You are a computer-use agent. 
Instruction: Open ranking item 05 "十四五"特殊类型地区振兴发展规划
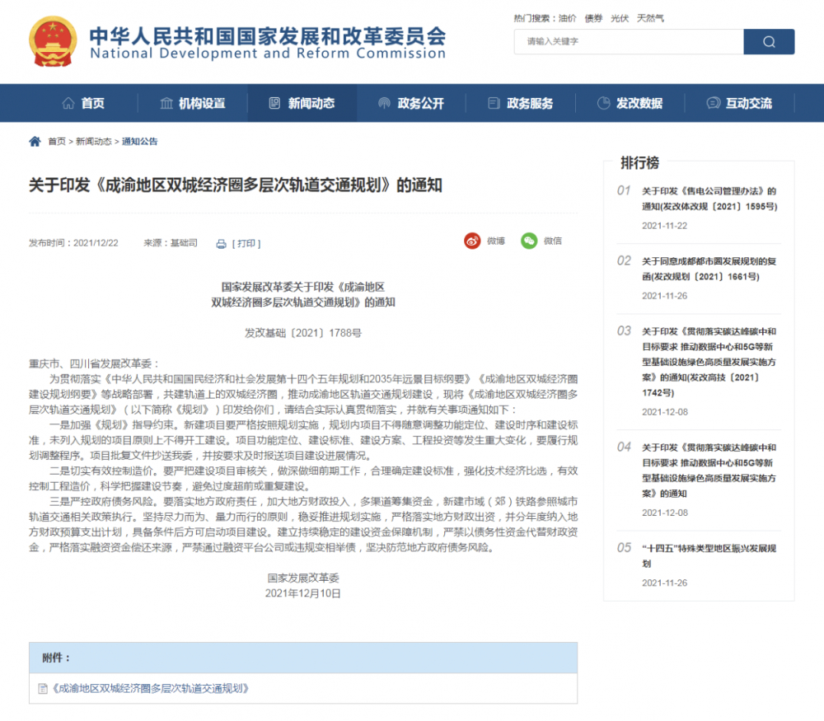point(709,556)
